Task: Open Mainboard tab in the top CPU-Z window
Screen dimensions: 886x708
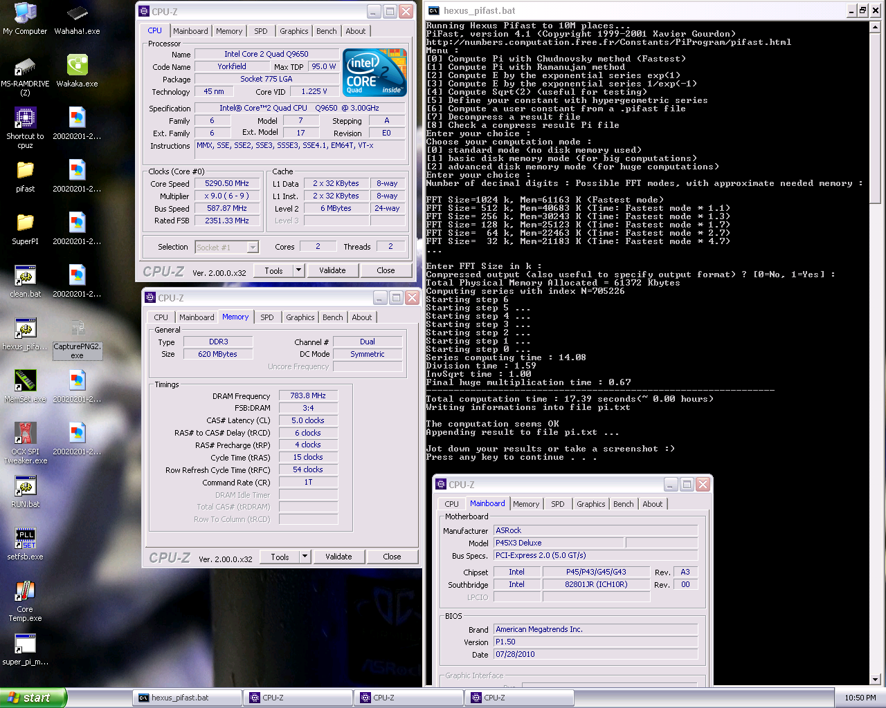Action: [x=190, y=31]
